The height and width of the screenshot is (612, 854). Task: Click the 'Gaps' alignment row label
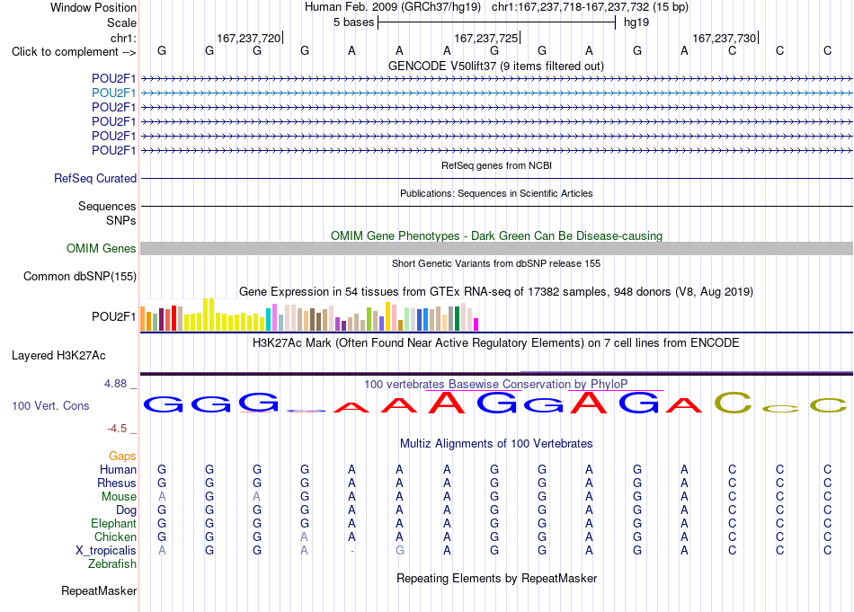[x=122, y=456]
